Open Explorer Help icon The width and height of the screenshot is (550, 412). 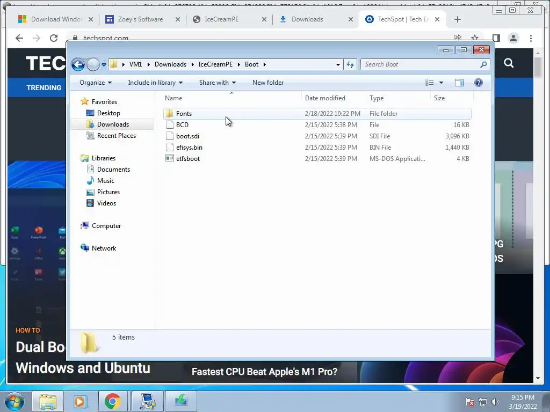[x=479, y=83]
